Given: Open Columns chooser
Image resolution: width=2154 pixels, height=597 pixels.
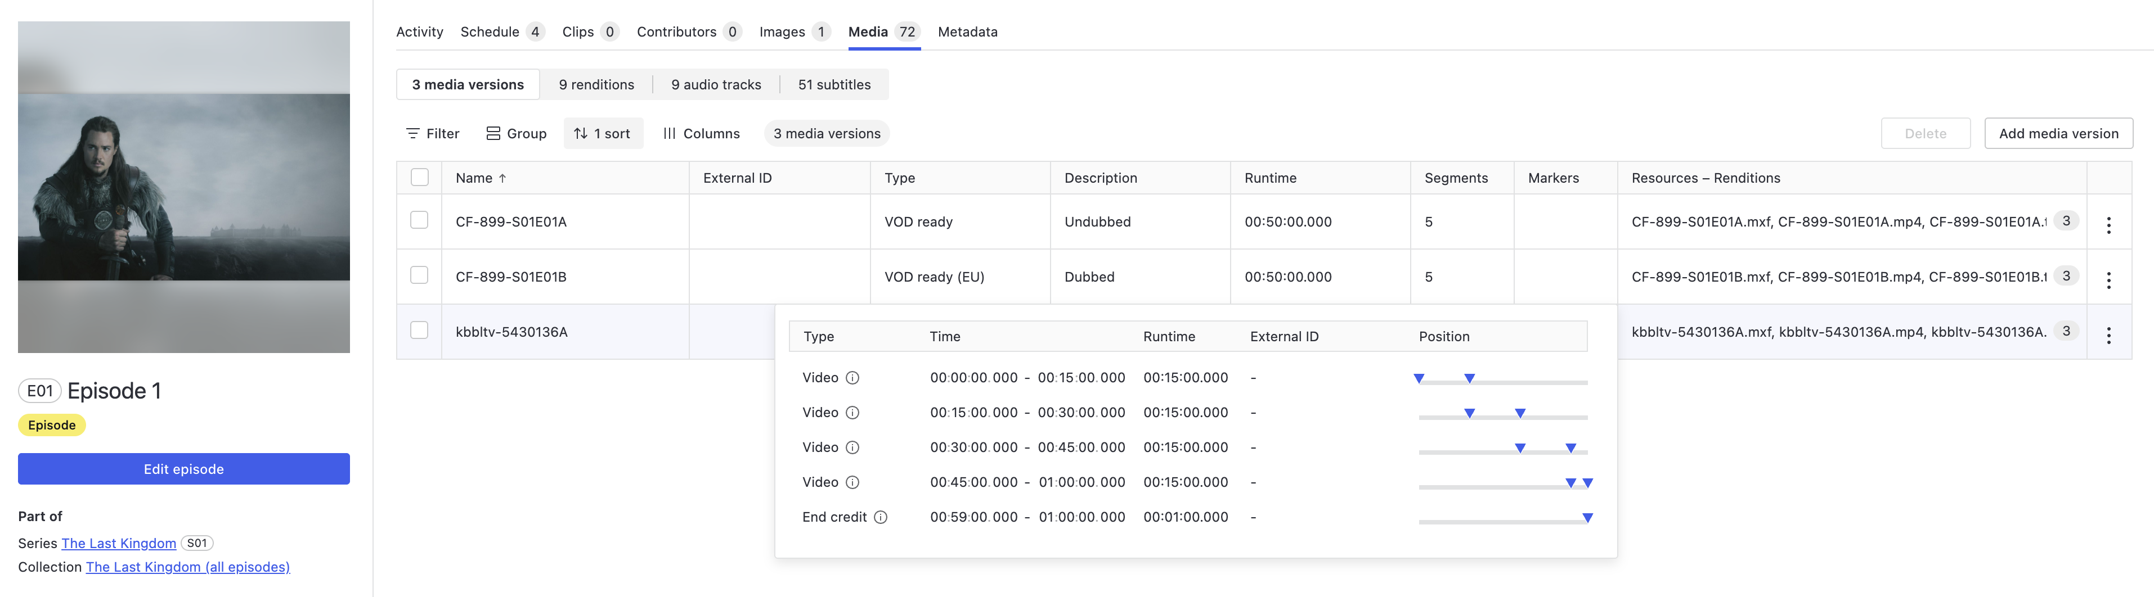Looking at the screenshot, I should pos(701,134).
